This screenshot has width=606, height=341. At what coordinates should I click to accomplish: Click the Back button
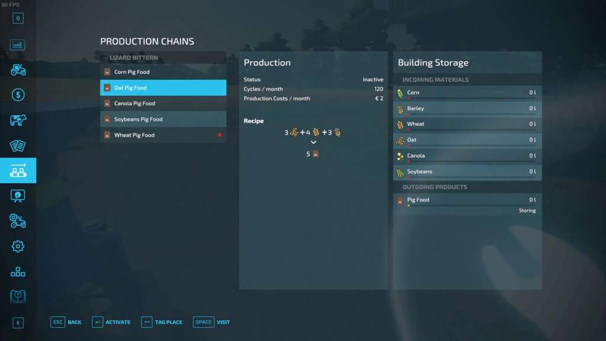point(66,322)
